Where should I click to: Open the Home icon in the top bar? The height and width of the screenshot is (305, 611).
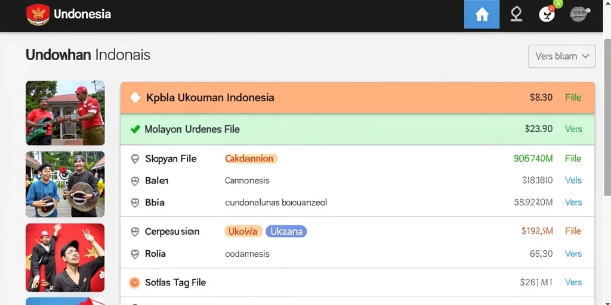click(482, 14)
